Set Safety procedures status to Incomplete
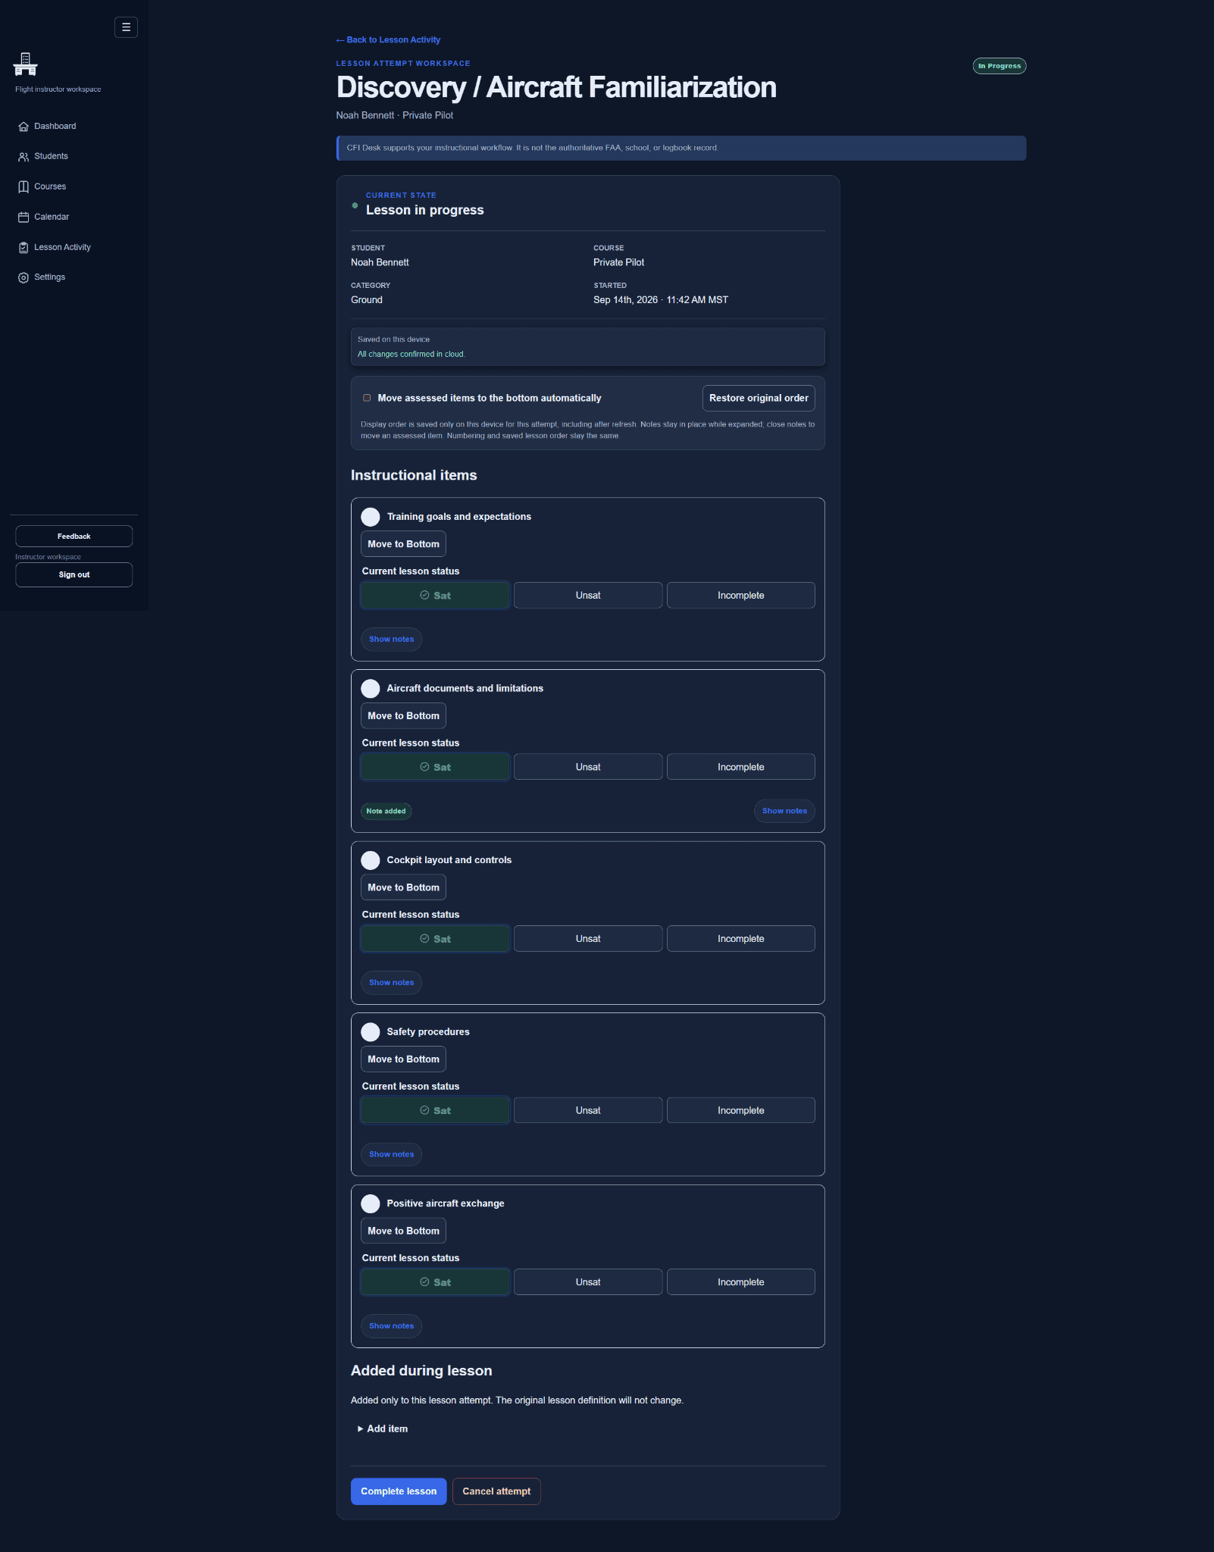This screenshot has height=1552, width=1214. (x=741, y=1110)
